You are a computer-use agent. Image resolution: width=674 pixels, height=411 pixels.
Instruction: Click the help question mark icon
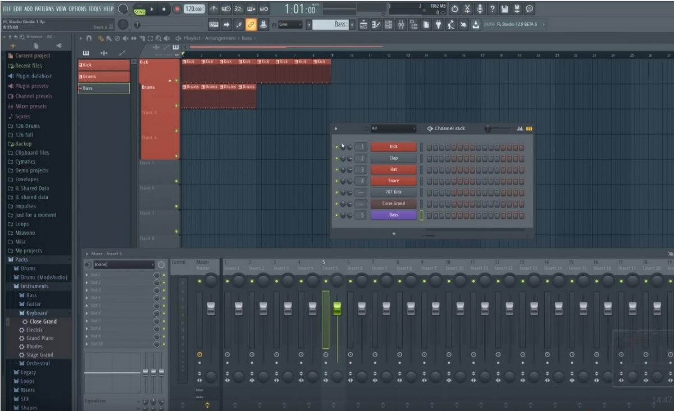(492, 9)
